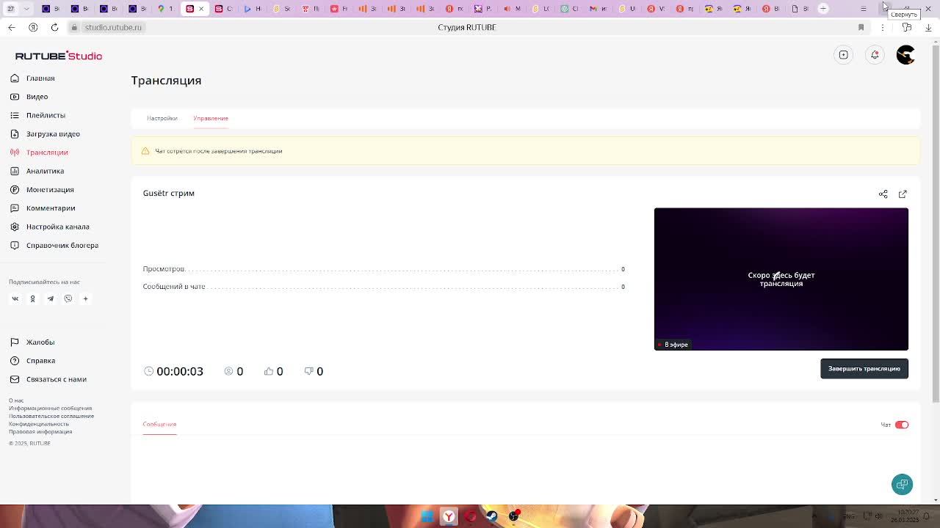The width and height of the screenshot is (940, 528).
Task: Open the Пользовательское соглашение link
Action: [x=51, y=416]
